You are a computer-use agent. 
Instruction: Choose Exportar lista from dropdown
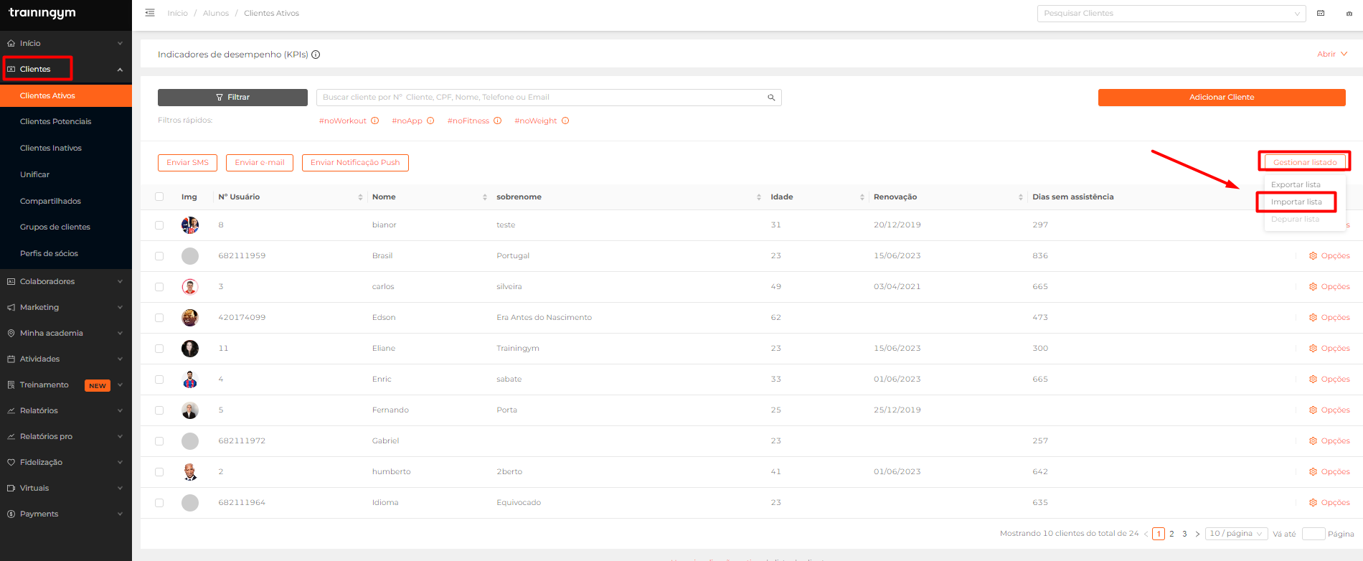pos(1296,184)
